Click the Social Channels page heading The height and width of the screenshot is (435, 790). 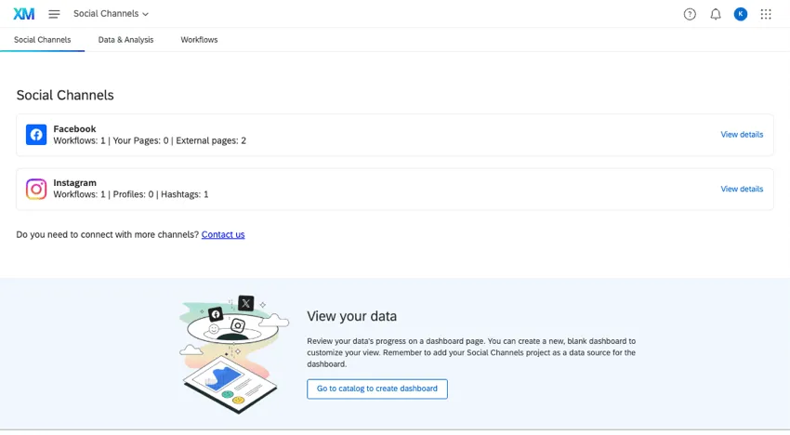tap(65, 95)
